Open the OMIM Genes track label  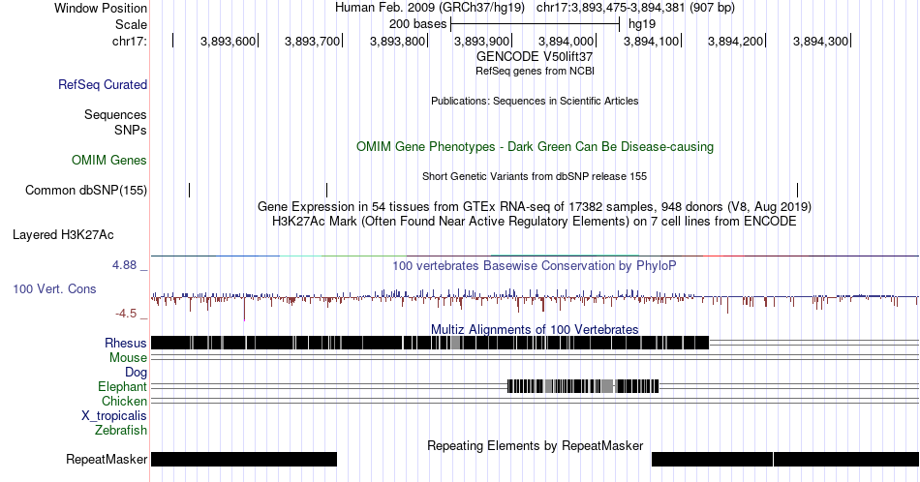(x=109, y=160)
